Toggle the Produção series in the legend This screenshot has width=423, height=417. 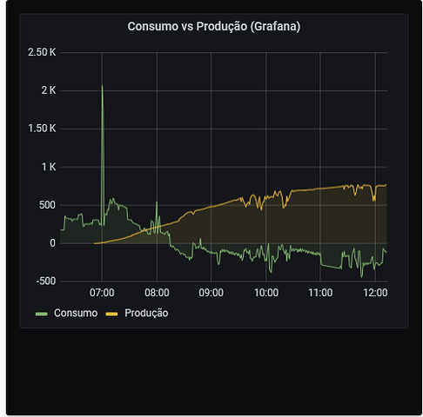146,314
